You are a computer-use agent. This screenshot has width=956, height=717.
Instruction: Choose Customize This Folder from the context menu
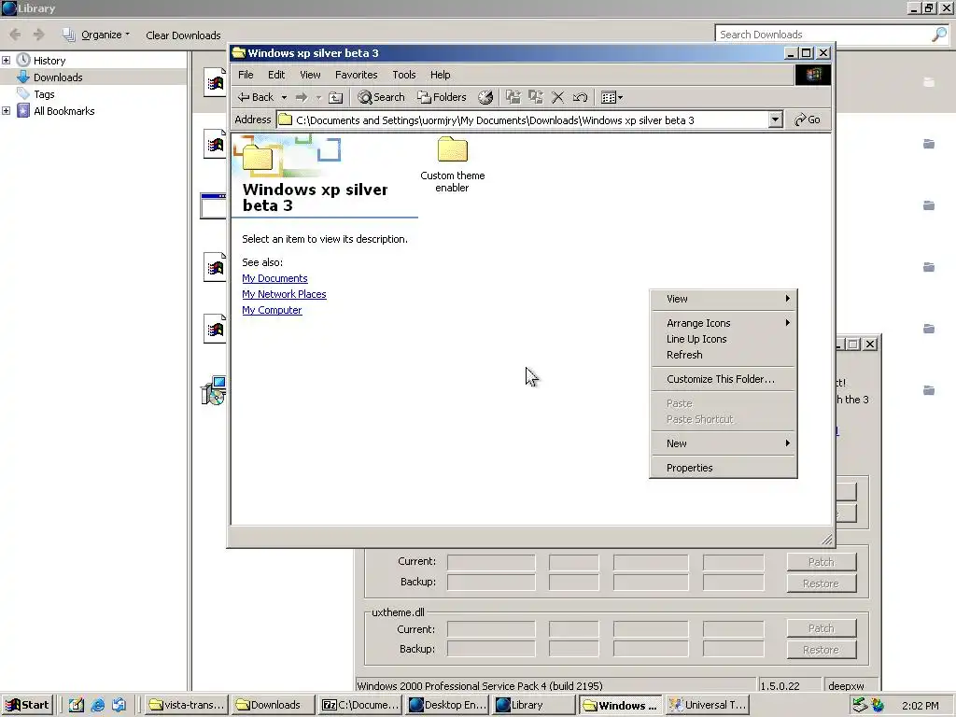[724, 379]
